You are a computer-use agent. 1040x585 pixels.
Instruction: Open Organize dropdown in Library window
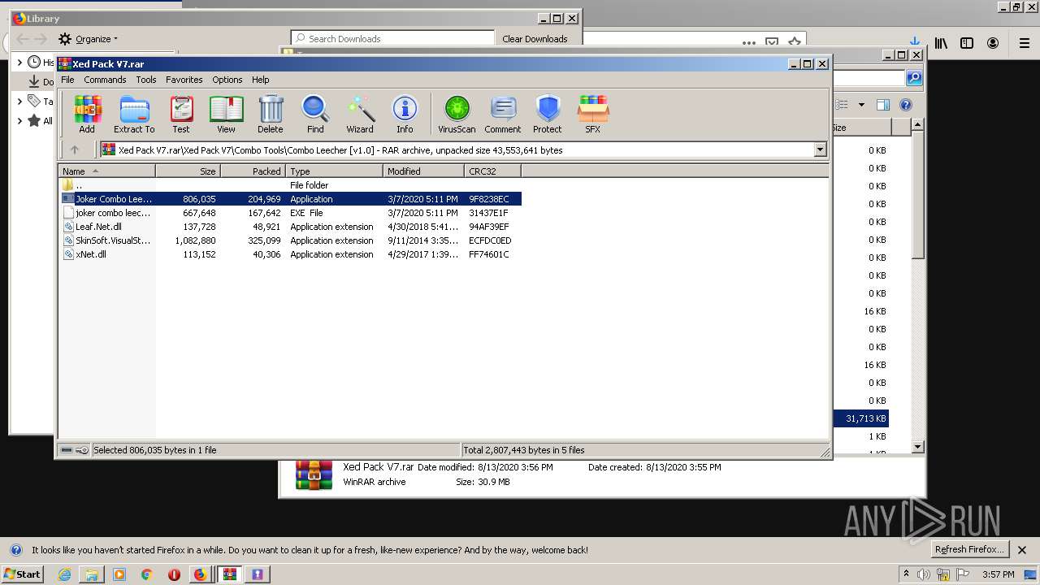coord(88,38)
